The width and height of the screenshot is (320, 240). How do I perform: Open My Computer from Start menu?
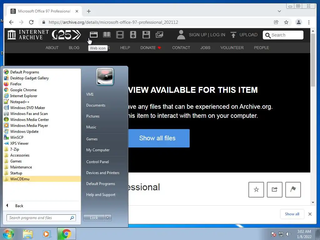(98, 150)
